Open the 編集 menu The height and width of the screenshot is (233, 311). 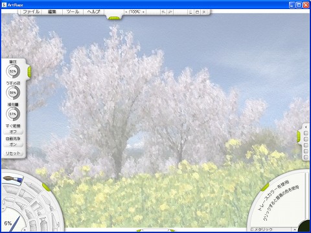(x=52, y=12)
